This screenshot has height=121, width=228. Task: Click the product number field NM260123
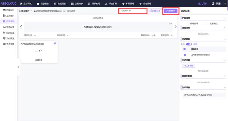[x=133, y=11]
